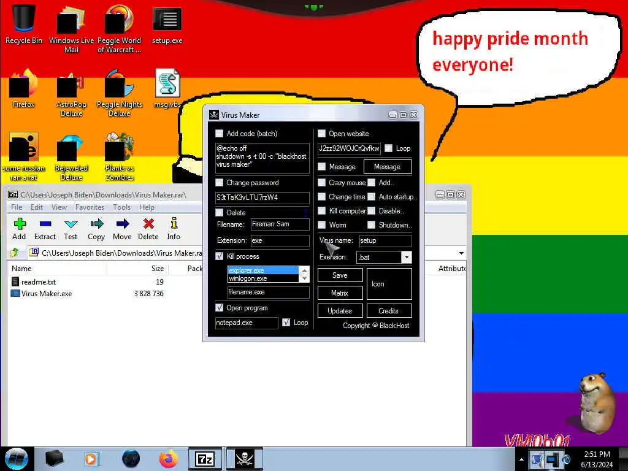The height and width of the screenshot is (471, 628).
Task: Select the Plants vs Zombies desktop icon
Action: (x=119, y=157)
